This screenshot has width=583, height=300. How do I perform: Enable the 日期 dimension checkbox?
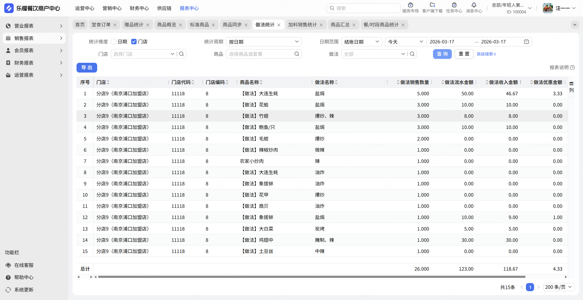click(x=114, y=42)
